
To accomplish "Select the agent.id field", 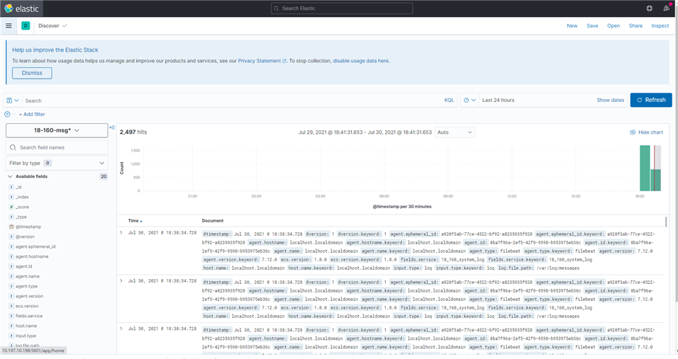I will tap(24, 267).
